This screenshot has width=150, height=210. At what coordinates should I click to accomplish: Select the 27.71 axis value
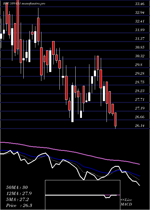(x=140, y=100)
